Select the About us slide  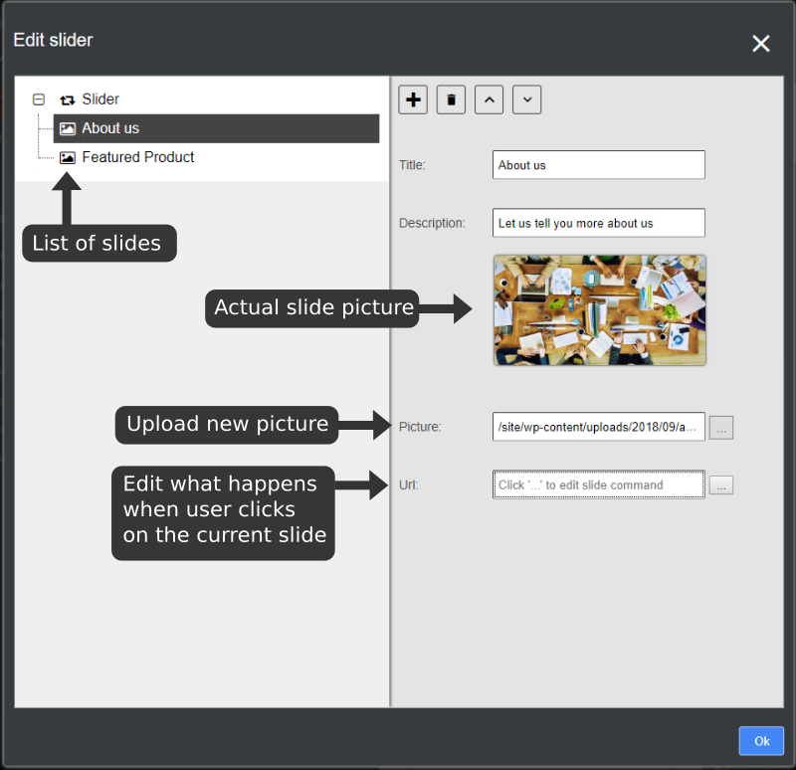[110, 128]
